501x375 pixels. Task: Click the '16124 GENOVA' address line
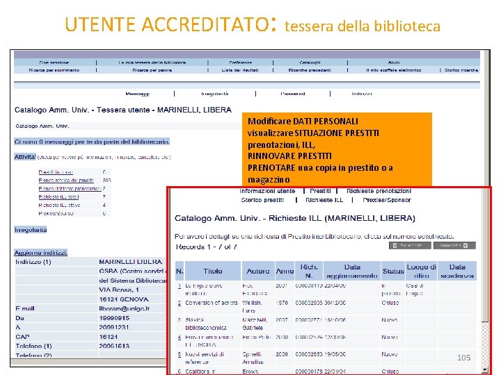click(x=124, y=299)
